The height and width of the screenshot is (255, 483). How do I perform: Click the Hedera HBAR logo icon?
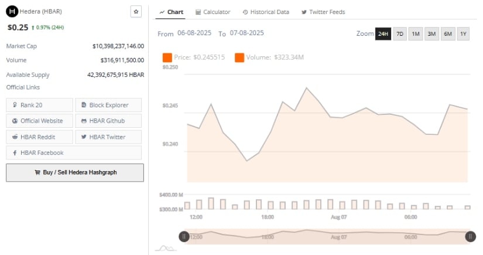[12, 12]
